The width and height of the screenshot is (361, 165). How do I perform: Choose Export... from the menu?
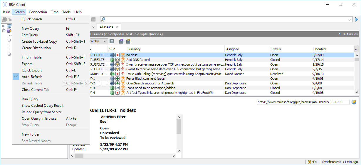(x=51, y=64)
